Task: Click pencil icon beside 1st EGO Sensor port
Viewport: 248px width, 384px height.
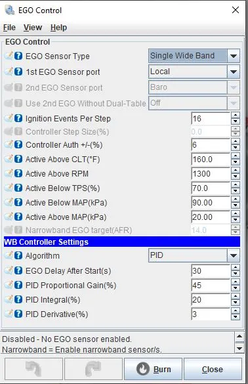Action: pos(9,72)
